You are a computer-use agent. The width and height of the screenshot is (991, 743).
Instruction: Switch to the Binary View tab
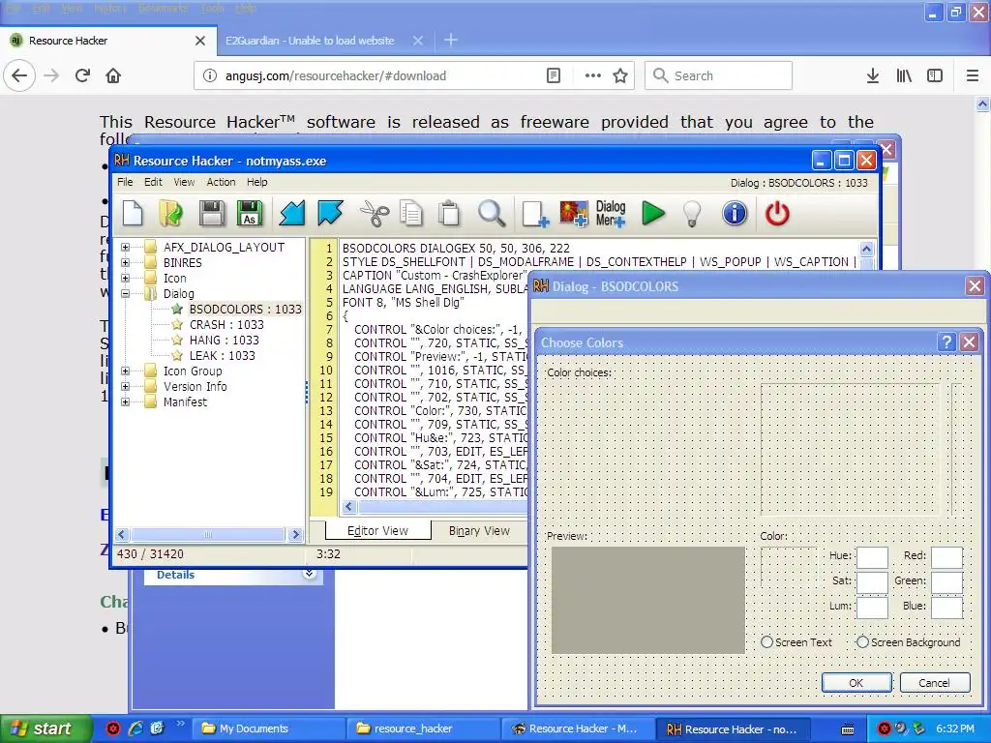click(x=479, y=531)
